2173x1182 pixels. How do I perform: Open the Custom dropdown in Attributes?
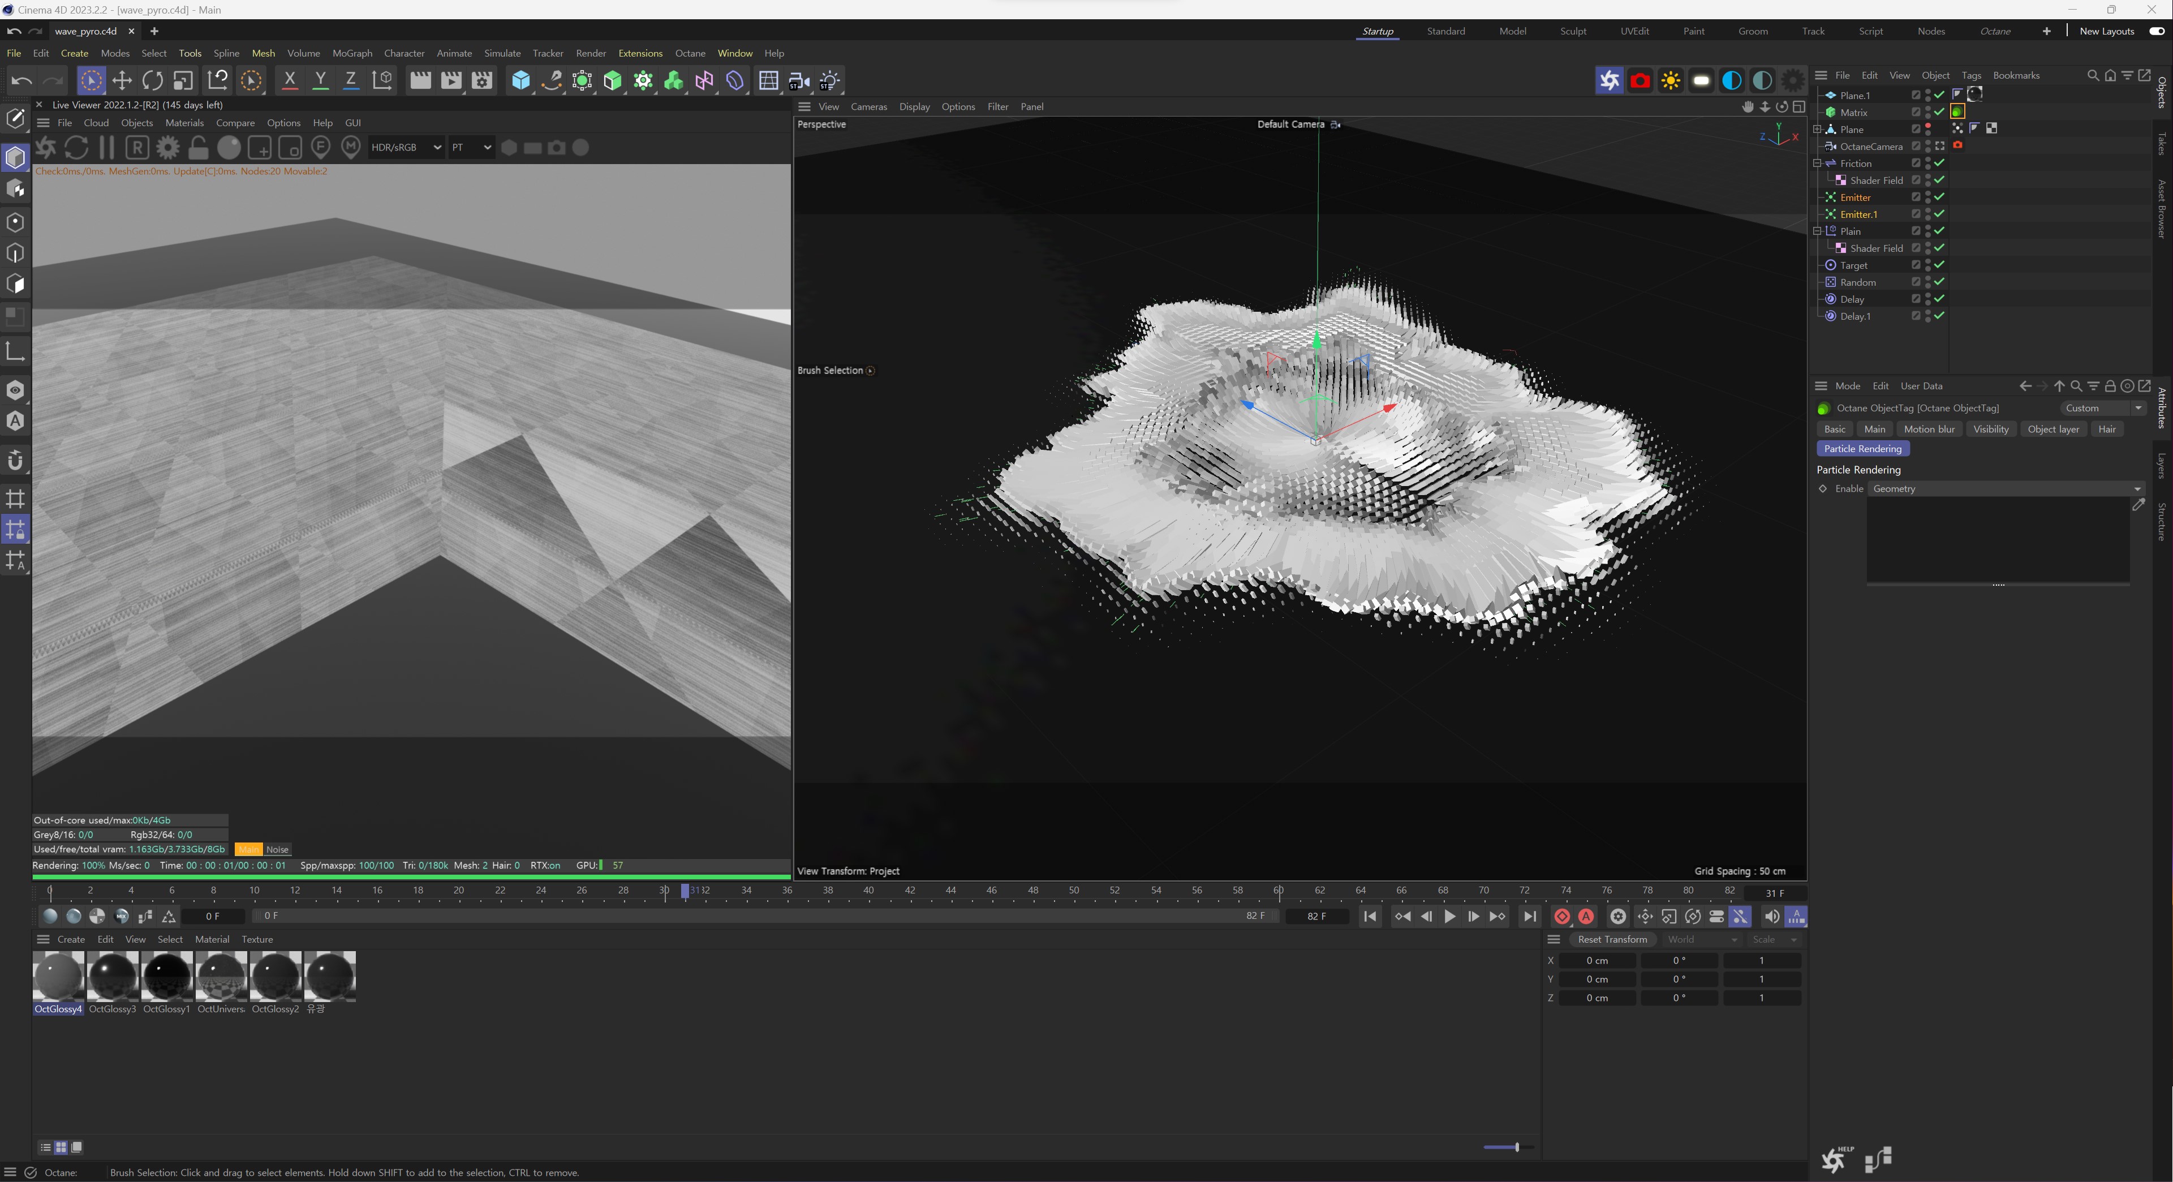[x=2103, y=407]
